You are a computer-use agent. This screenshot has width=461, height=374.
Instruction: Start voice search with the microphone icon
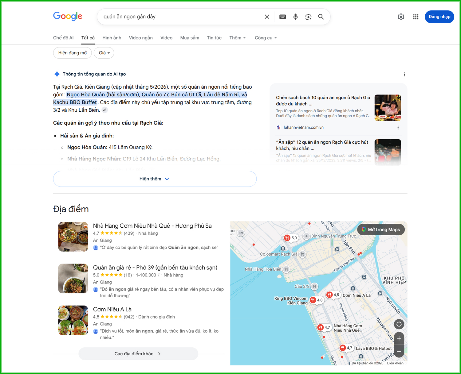(x=295, y=17)
